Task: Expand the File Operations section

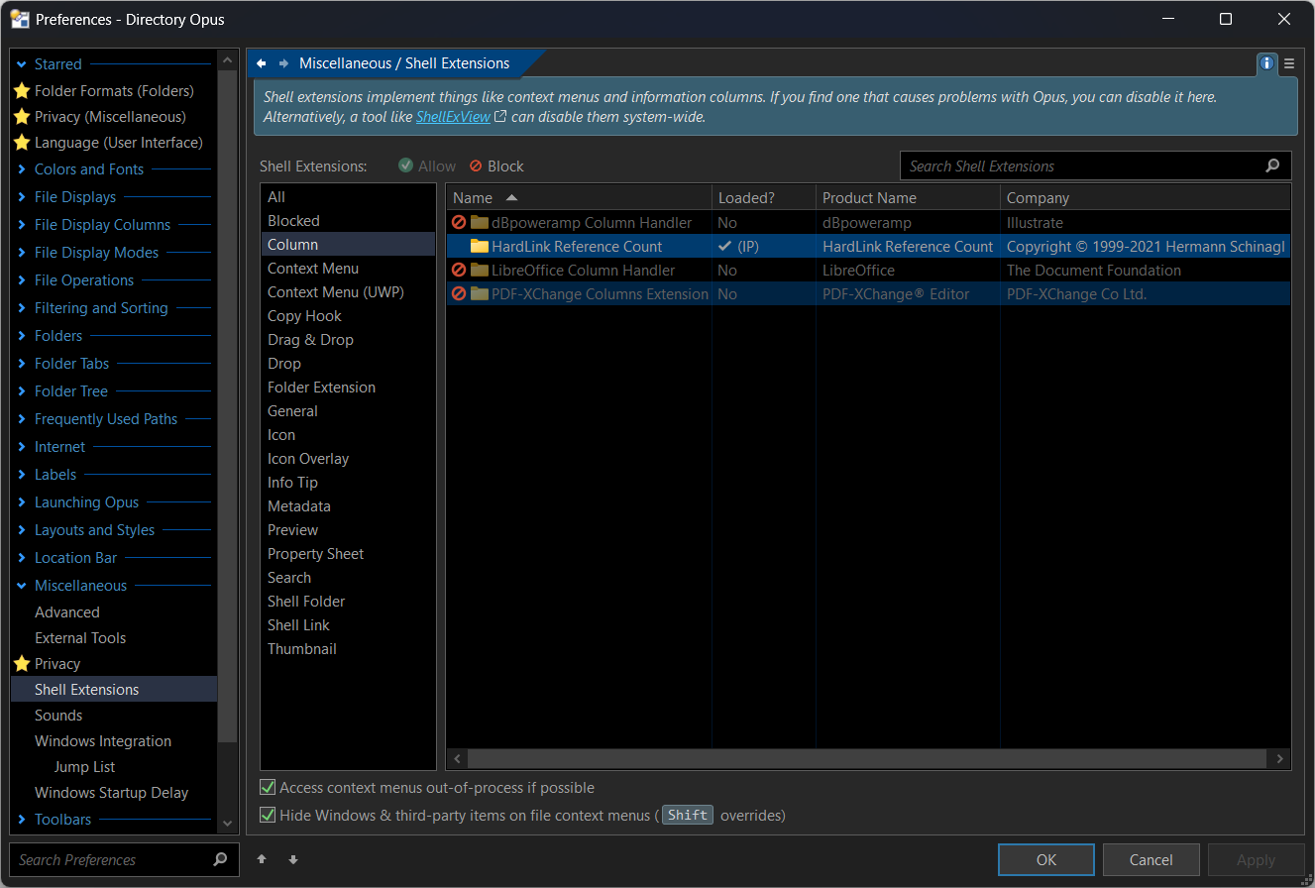Action: (x=22, y=280)
